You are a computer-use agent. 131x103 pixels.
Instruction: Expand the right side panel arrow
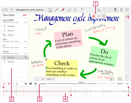pyautogui.click(x=126, y=77)
